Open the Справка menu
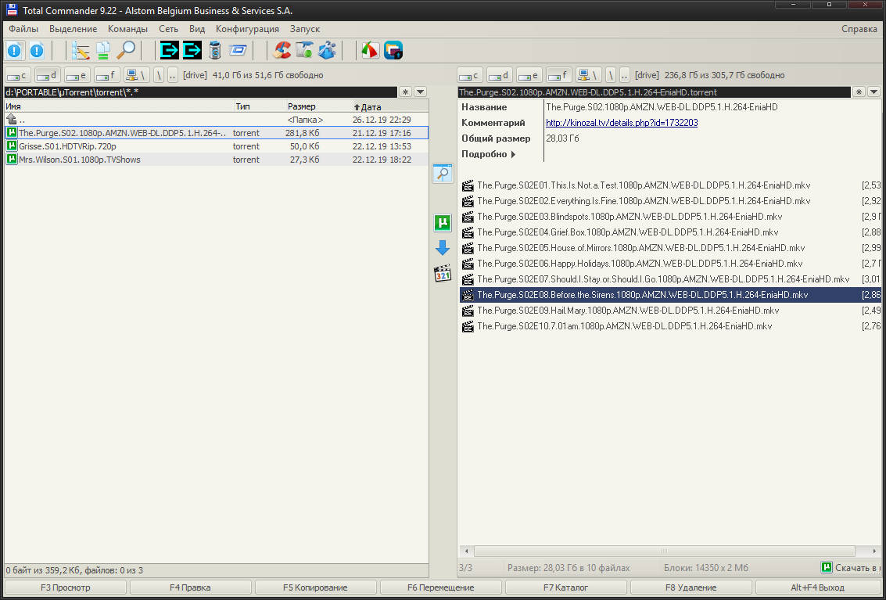The height and width of the screenshot is (600, 886). tap(859, 29)
